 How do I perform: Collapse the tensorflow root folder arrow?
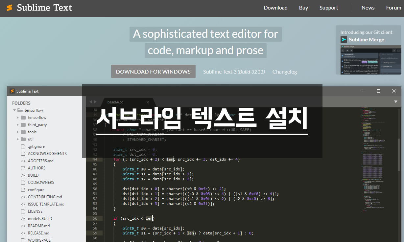14,110
